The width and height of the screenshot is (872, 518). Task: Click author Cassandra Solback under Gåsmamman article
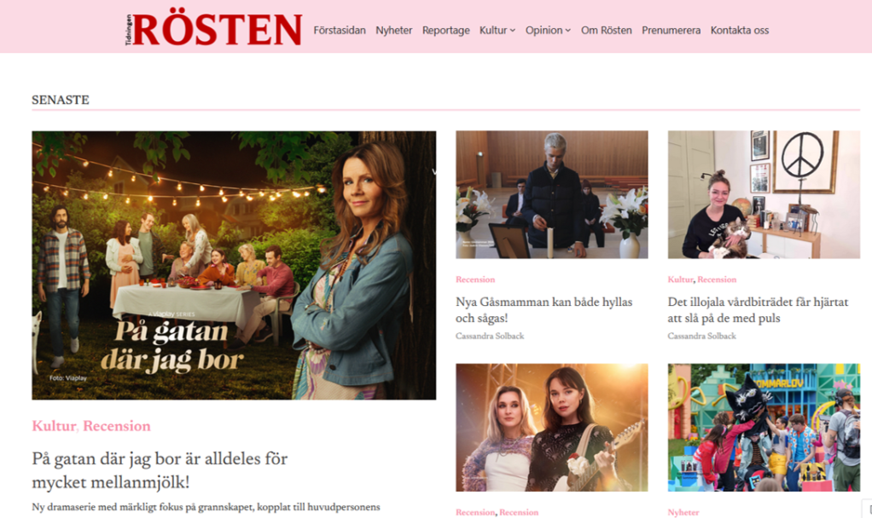(x=490, y=336)
